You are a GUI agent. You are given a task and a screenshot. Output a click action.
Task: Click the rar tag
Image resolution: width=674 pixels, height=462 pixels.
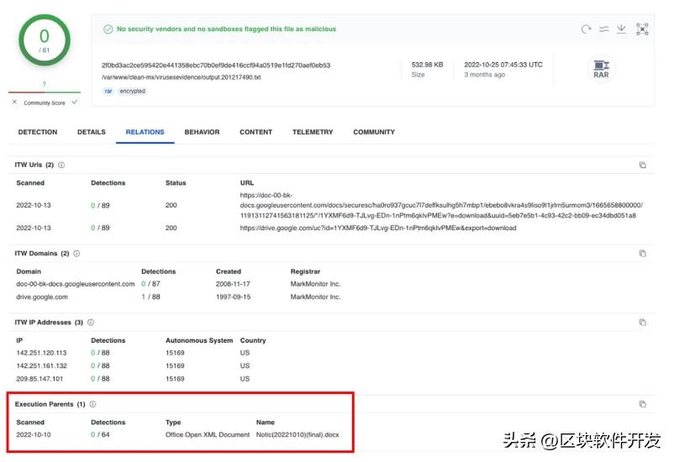point(108,91)
